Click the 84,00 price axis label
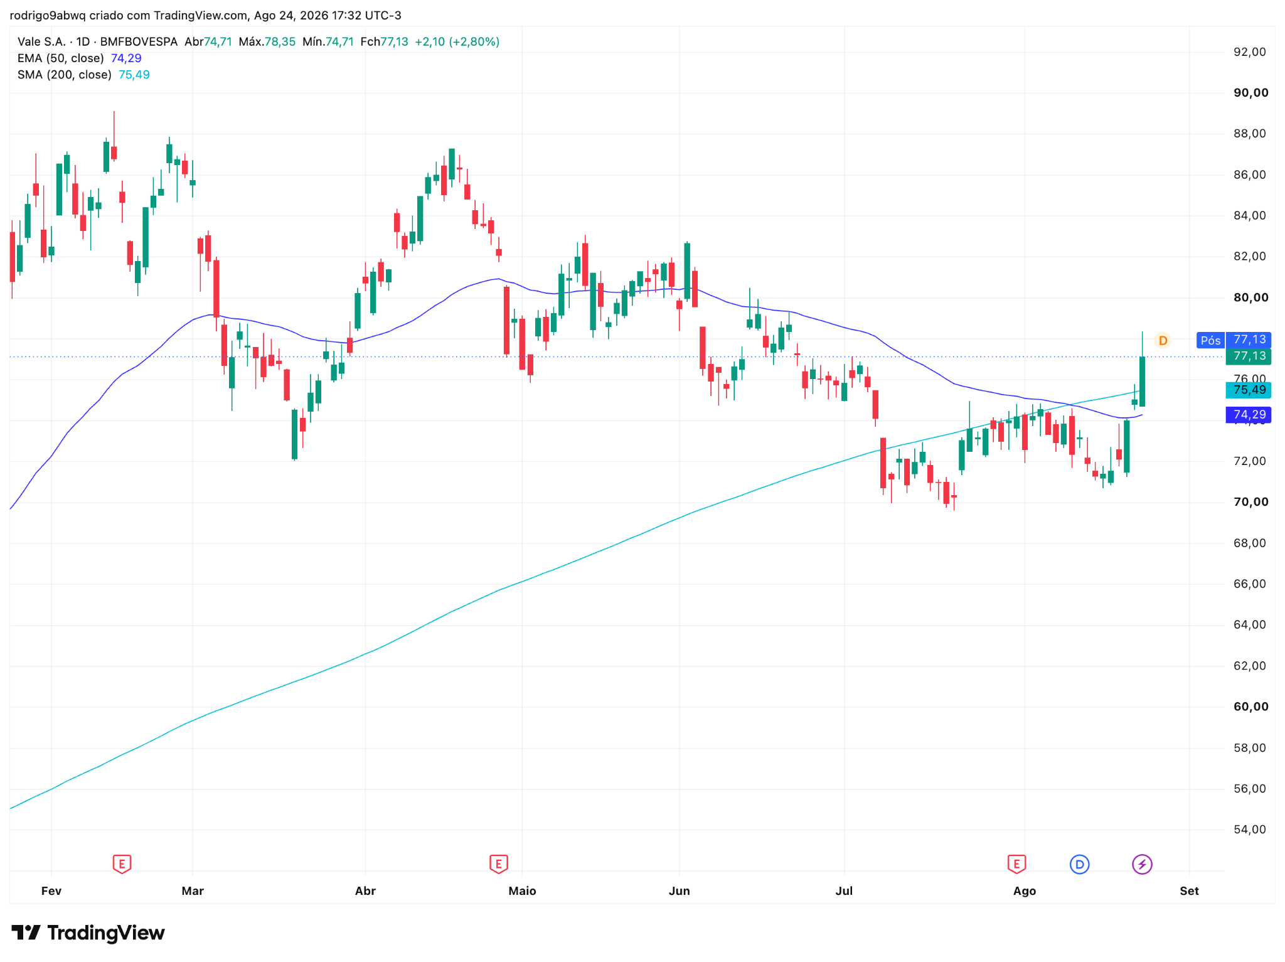 coord(1250,215)
